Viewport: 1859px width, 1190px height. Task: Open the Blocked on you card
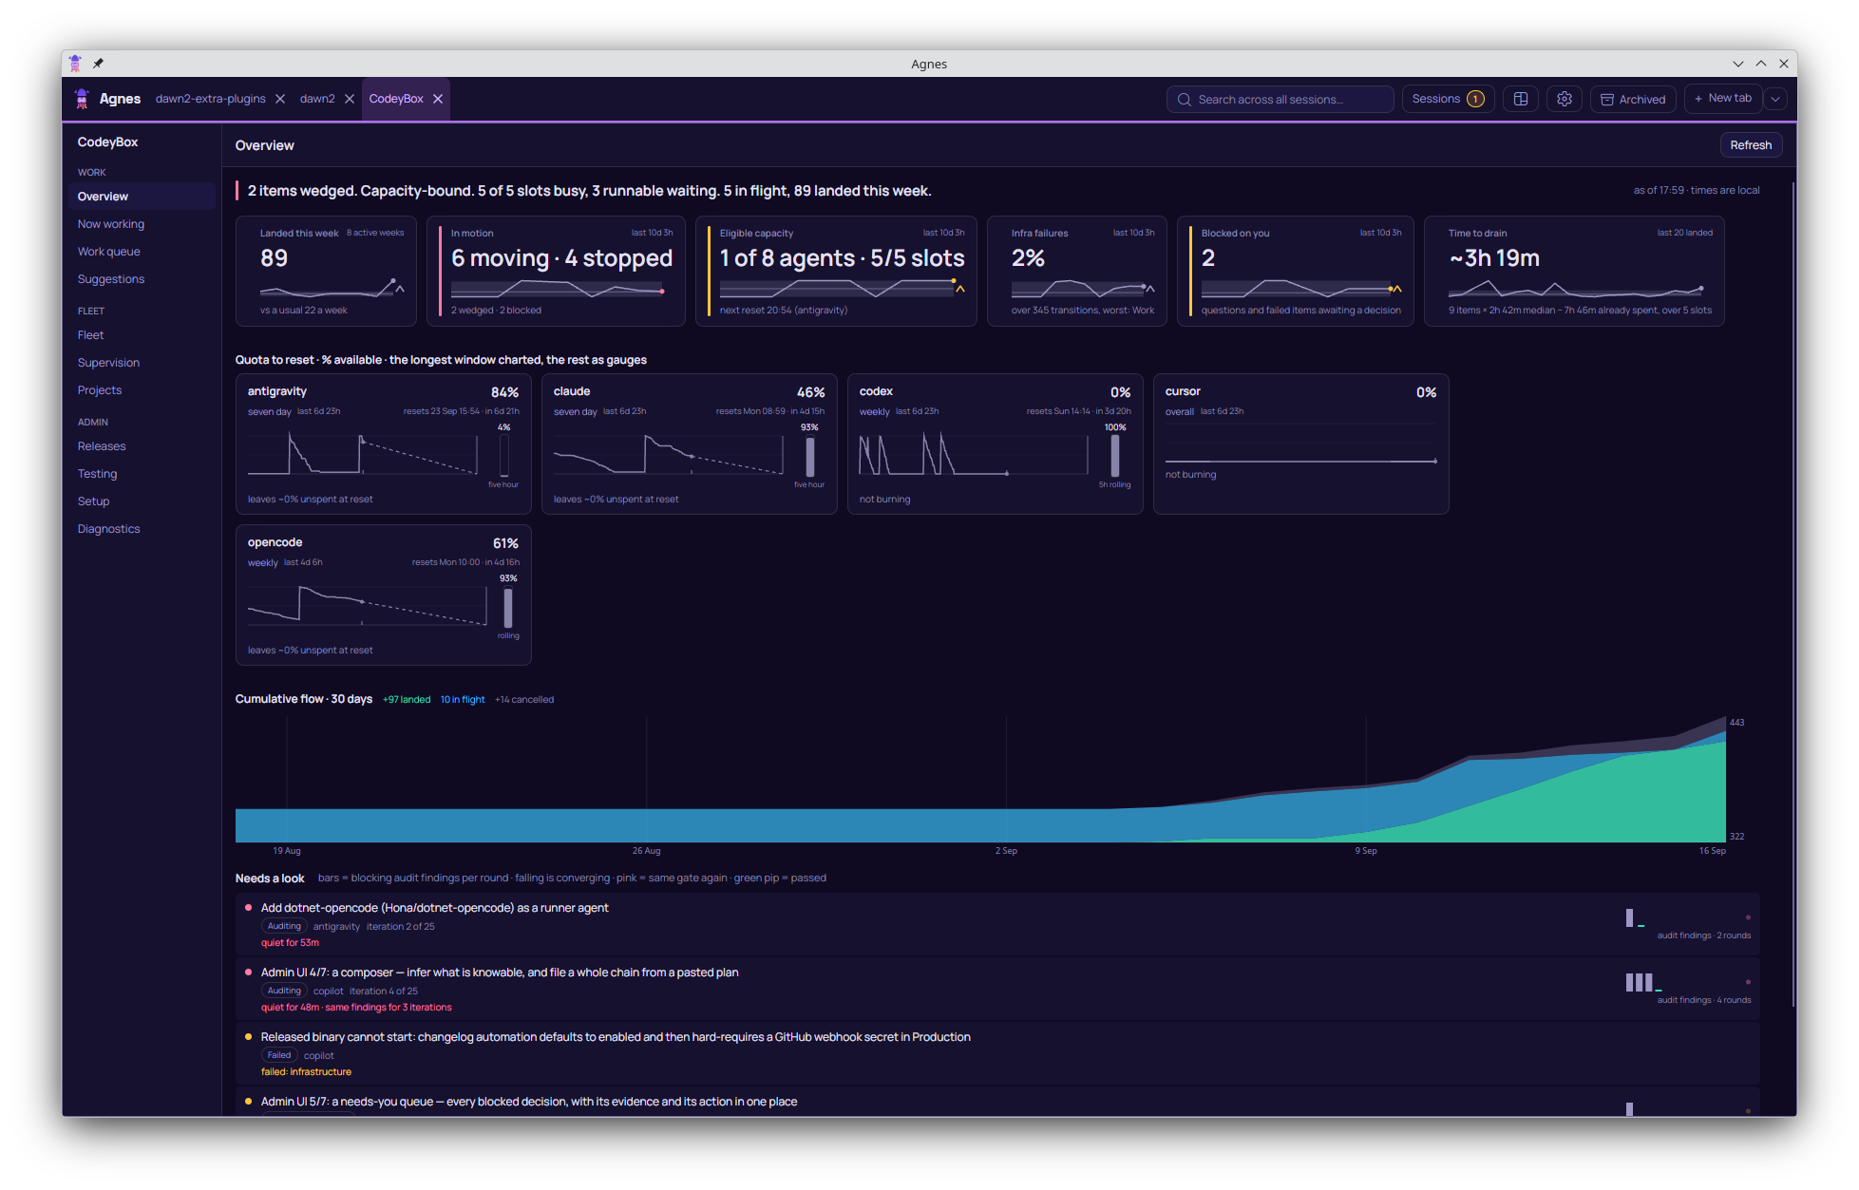[1296, 272]
